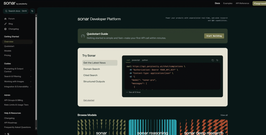Click the Sonar by Perplexity logo

(15, 3)
